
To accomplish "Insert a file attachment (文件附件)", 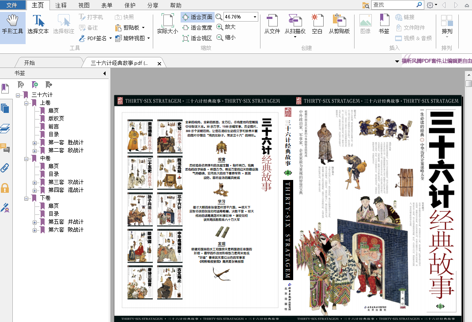I will (410, 28).
